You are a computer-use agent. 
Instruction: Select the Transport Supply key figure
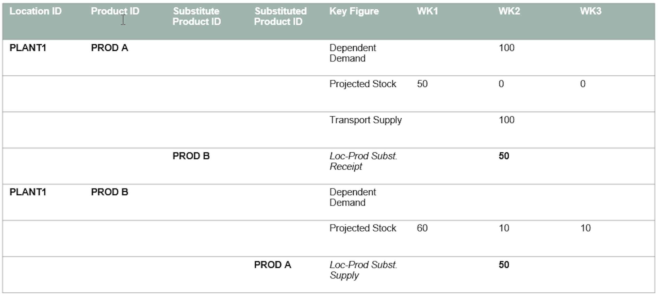click(x=365, y=120)
